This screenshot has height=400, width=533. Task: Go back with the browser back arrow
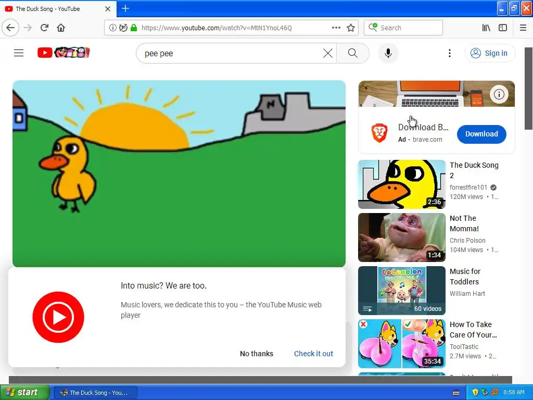(x=10, y=28)
